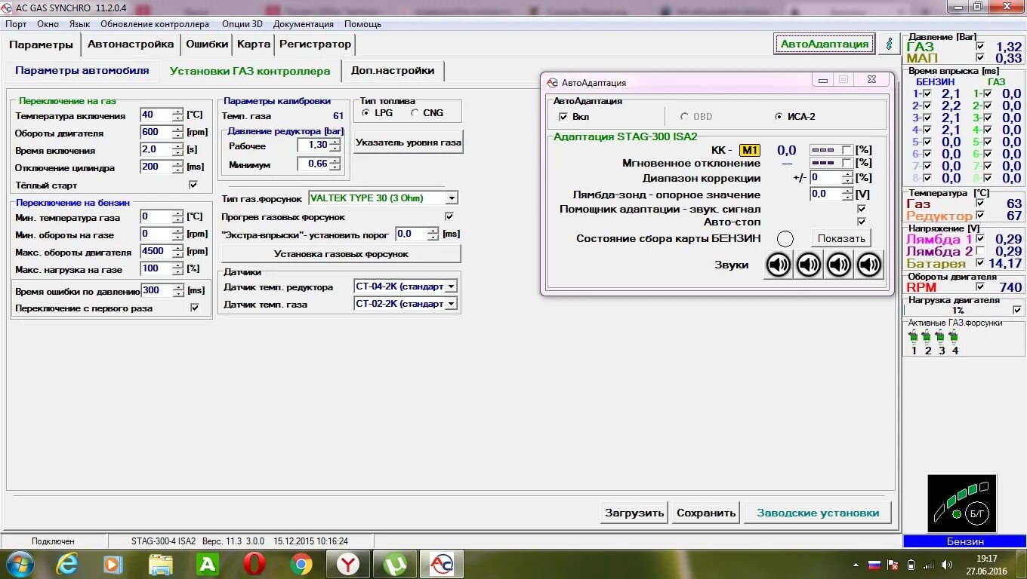The width and height of the screenshot is (1027, 579).
Task: Open Windows Media Player from taskbar
Action: click(x=113, y=564)
